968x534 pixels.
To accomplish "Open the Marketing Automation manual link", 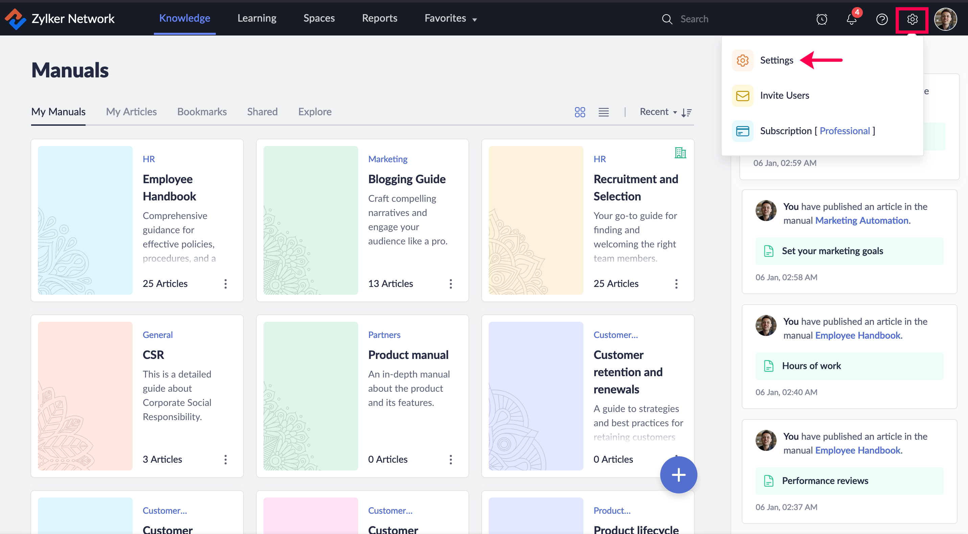I will (x=862, y=220).
